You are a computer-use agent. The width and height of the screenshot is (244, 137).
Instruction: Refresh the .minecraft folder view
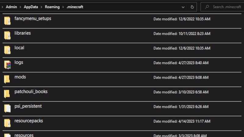tap(192, 7)
